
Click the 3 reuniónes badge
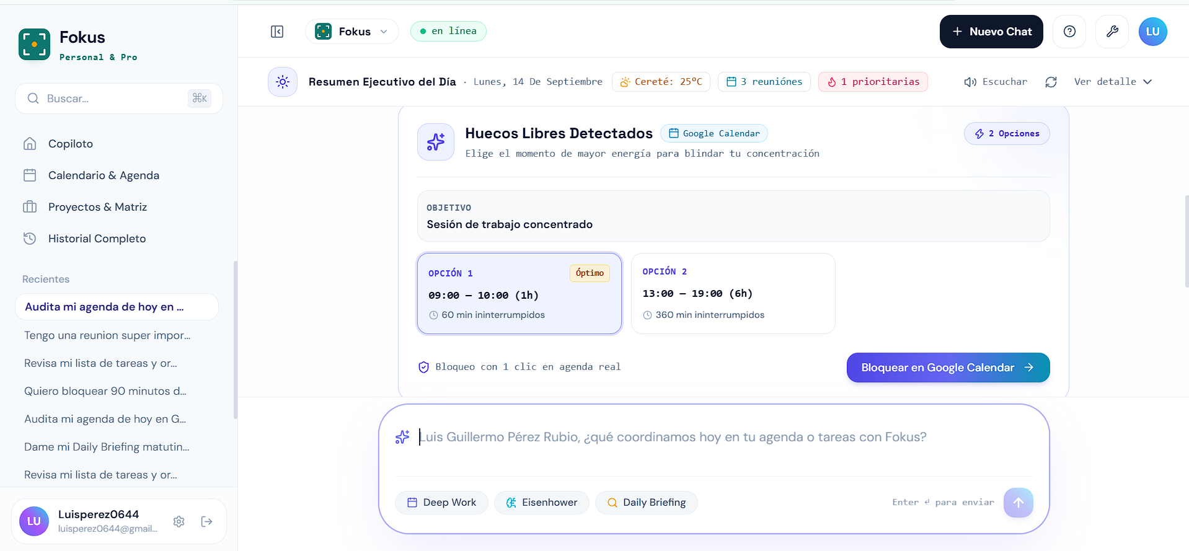764,82
